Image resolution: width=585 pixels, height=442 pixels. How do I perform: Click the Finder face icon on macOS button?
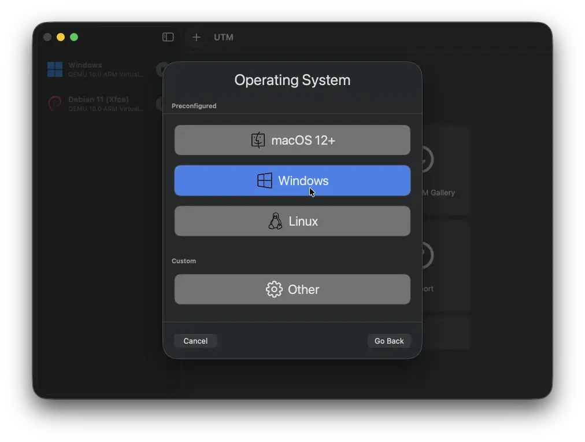258,140
